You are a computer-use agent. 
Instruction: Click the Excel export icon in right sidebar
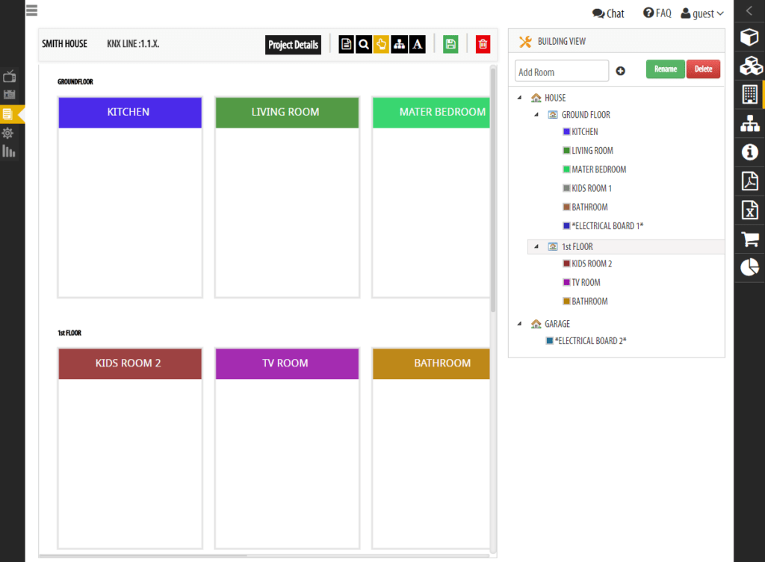[x=749, y=210]
